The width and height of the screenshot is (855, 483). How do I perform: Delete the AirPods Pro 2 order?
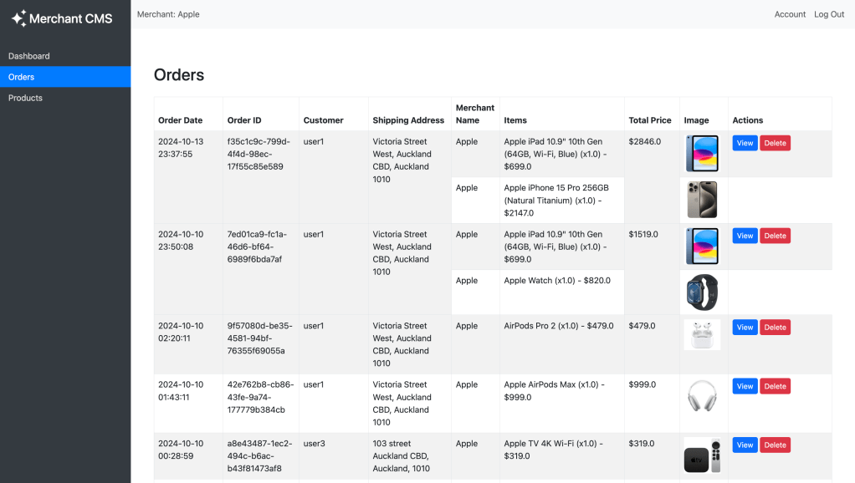pyautogui.click(x=775, y=328)
